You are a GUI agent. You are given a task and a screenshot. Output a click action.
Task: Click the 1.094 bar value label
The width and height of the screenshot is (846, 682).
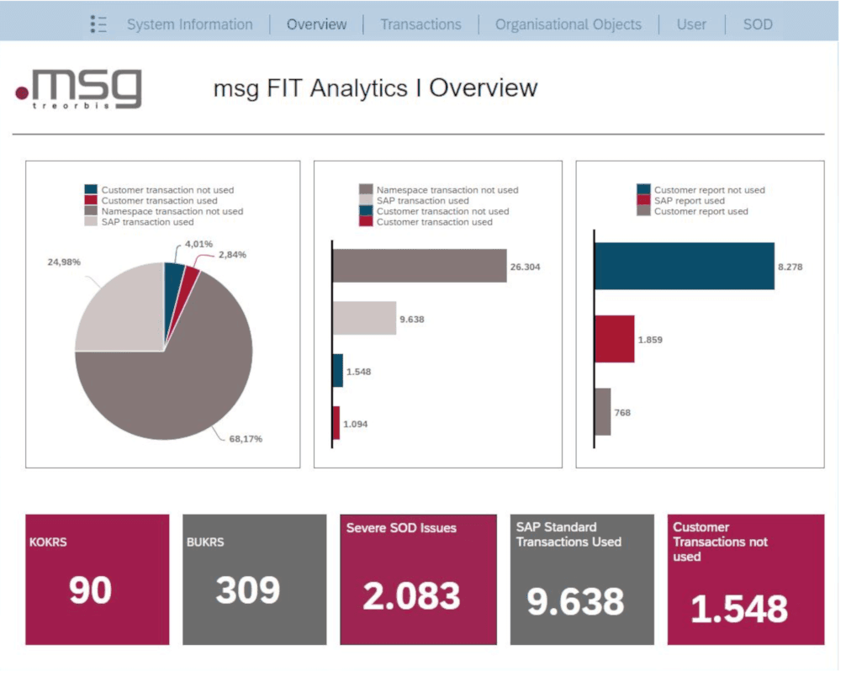point(356,424)
